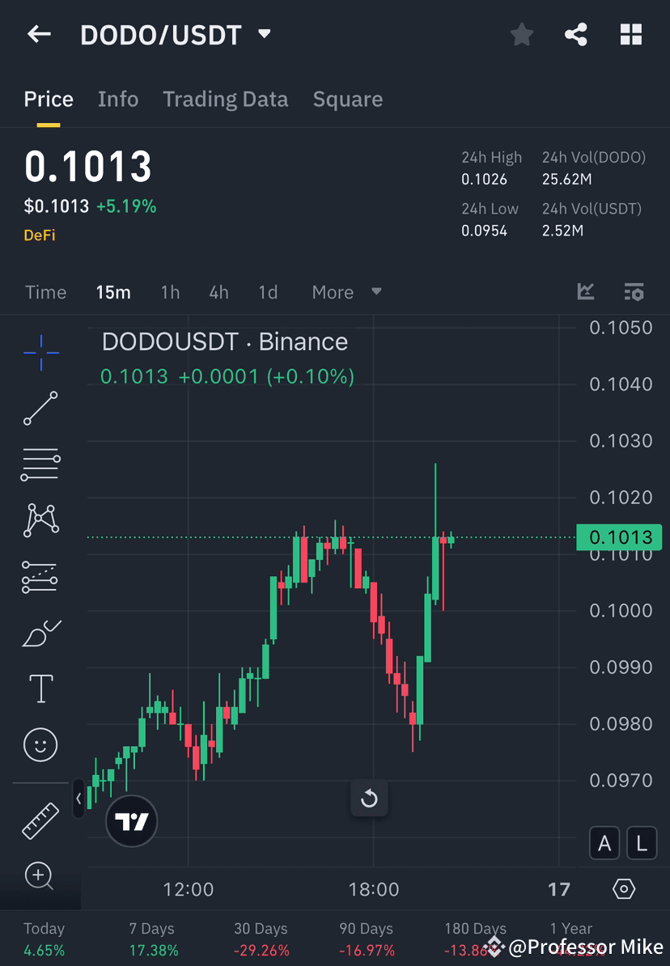
Task: Select the trend line drawing tool
Action: pyautogui.click(x=40, y=409)
